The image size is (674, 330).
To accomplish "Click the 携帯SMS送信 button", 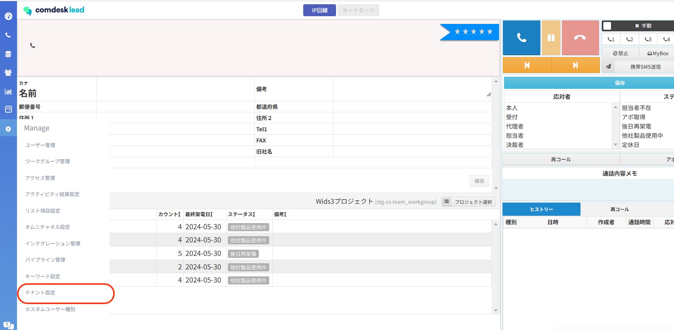I will tap(645, 67).
